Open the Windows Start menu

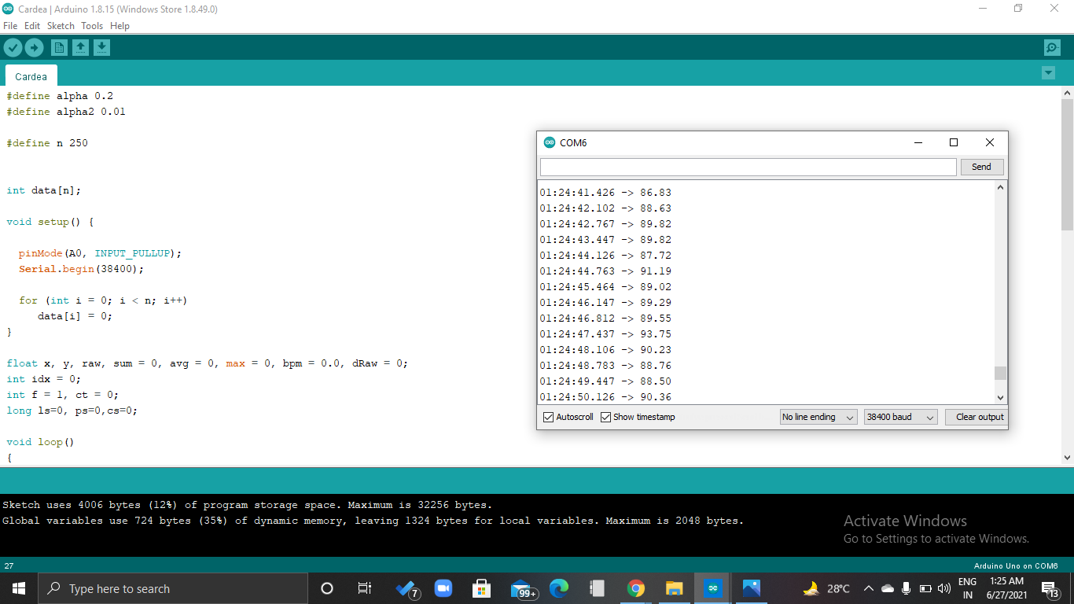click(18, 588)
